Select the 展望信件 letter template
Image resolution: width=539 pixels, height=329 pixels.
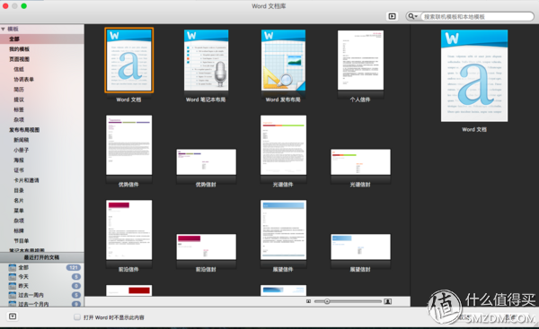click(283, 229)
